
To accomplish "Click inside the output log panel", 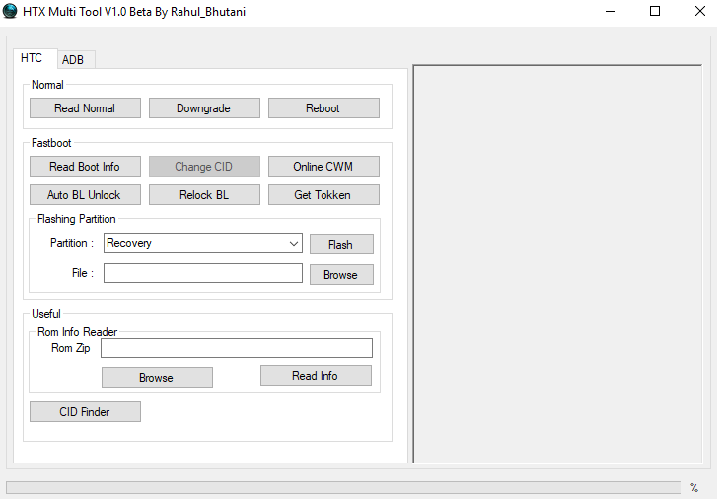I will coord(557,264).
